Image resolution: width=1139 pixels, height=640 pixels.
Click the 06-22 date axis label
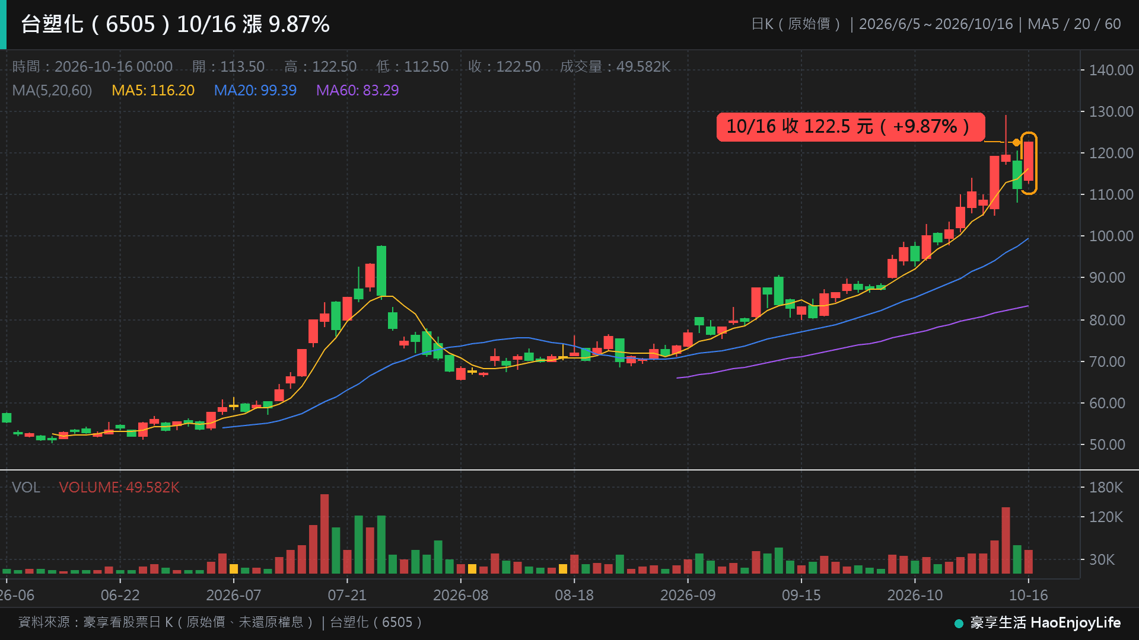click(x=120, y=595)
